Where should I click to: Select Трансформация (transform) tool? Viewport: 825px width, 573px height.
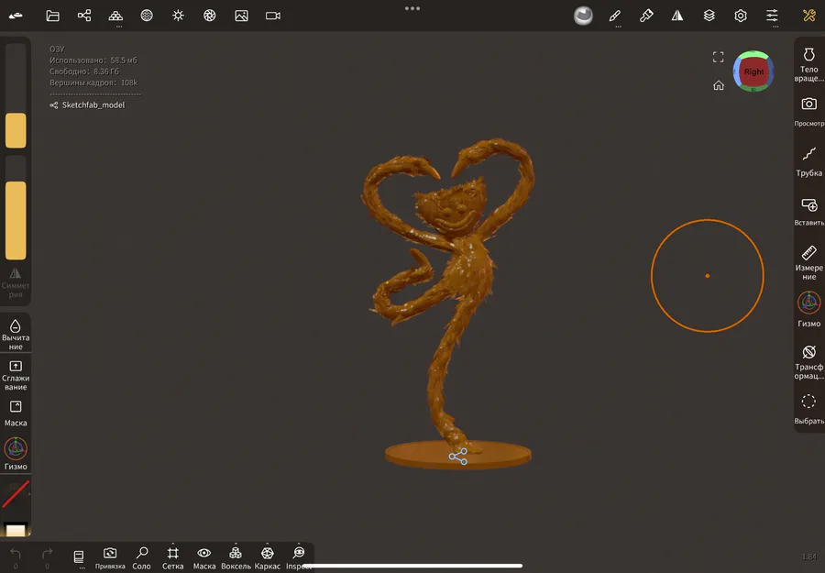click(809, 361)
